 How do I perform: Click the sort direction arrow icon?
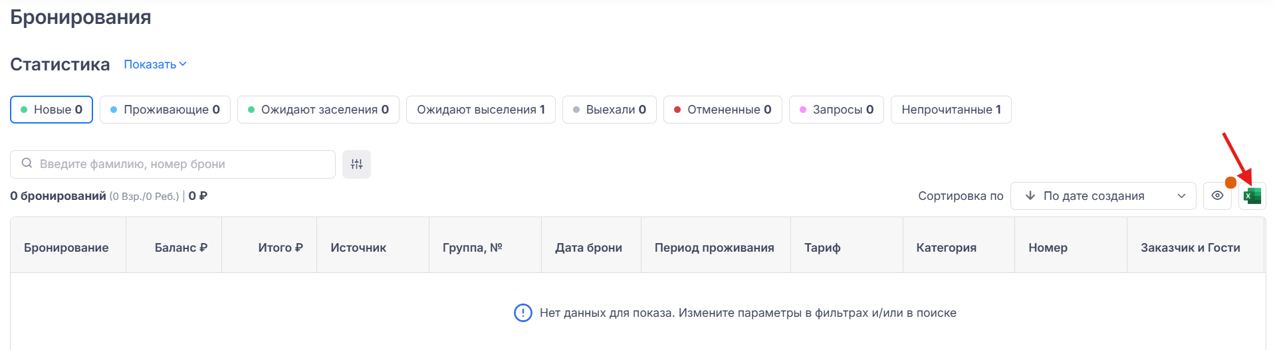click(1030, 196)
